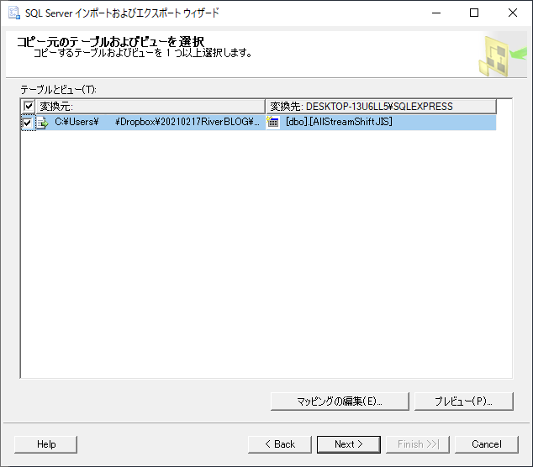Select the source path cell starting with C:¥Users
533x467 pixels.
pos(157,123)
